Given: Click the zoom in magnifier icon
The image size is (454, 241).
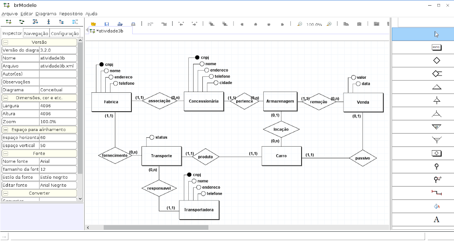Looking at the screenshot, I should (329, 24).
